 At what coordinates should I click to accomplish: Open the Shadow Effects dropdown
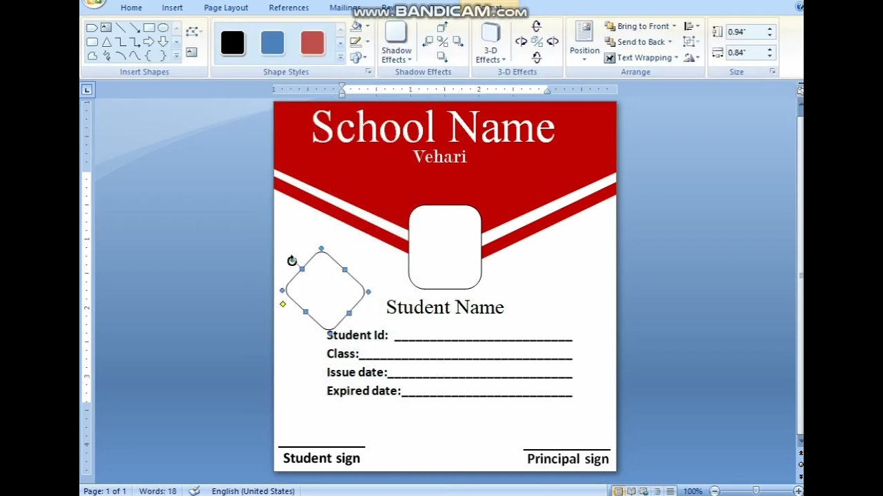pyautogui.click(x=397, y=43)
